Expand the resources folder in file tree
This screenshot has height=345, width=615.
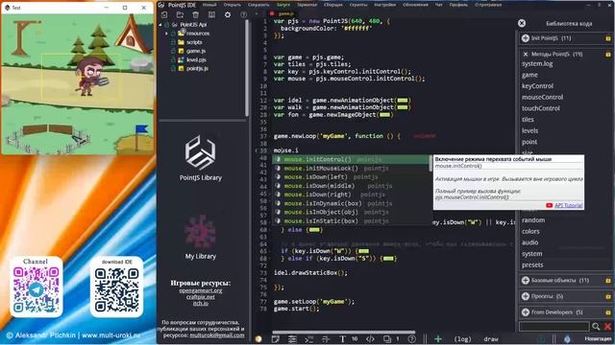point(166,34)
